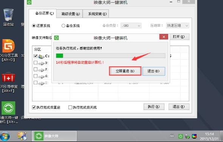Choose the 还原系统 radio option

click(41, 26)
